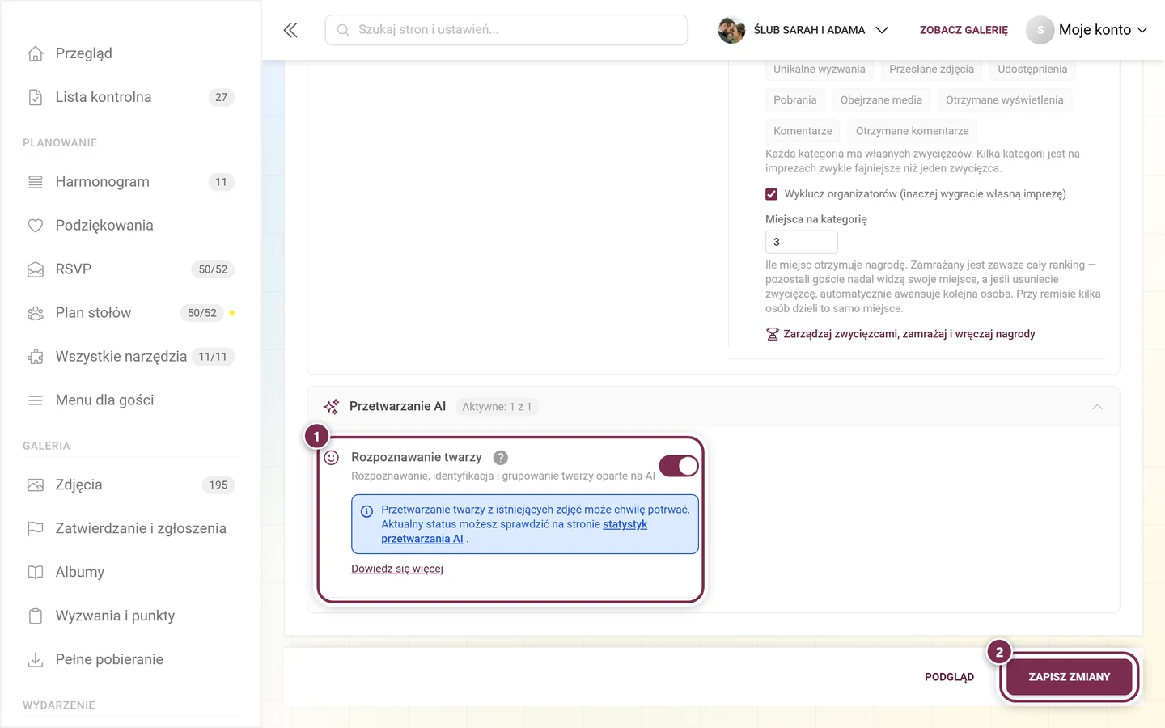Toggle the Otrzymane wyświetlenia category chip
This screenshot has height=728, width=1165.
tap(1005, 100)
